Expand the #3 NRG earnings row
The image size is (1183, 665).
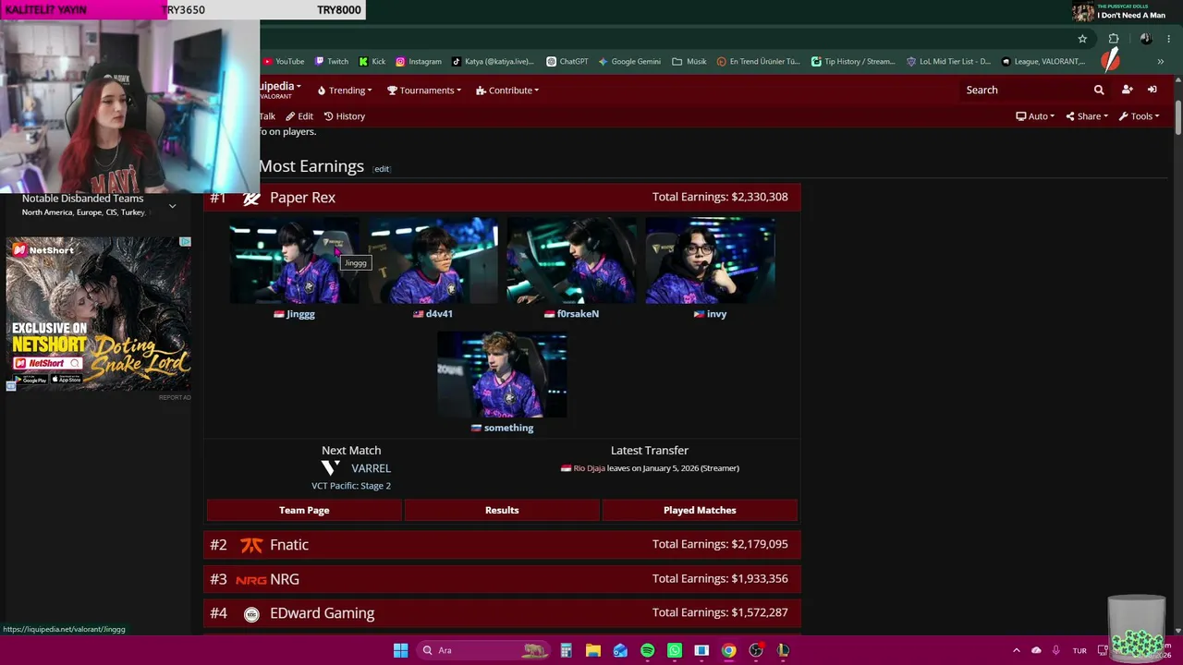click(502, 579)
